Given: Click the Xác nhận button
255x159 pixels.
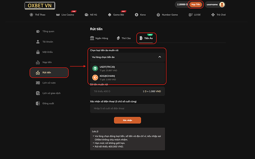Looking at the screenshot, I should 127,120.
